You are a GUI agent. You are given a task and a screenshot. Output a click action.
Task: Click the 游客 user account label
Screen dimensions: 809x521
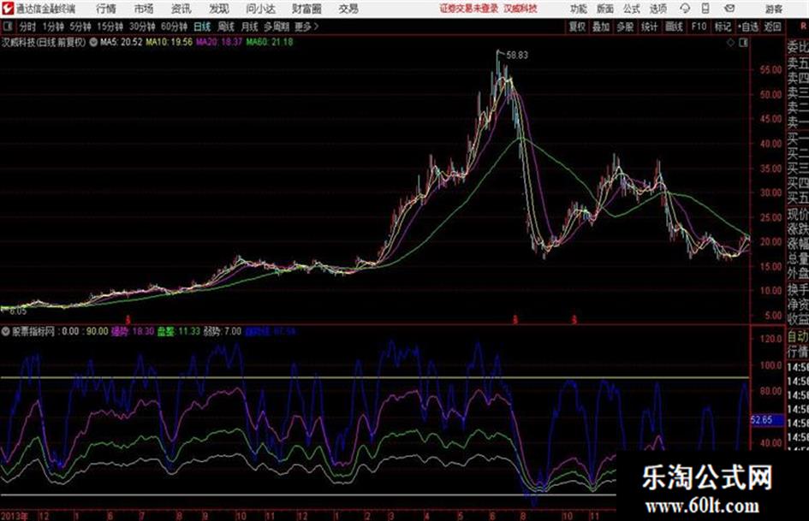(x=774, y=9)
